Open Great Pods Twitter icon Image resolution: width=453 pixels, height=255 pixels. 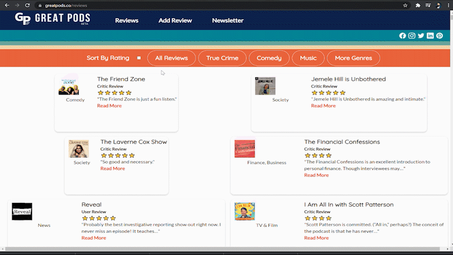click(421, 36)
